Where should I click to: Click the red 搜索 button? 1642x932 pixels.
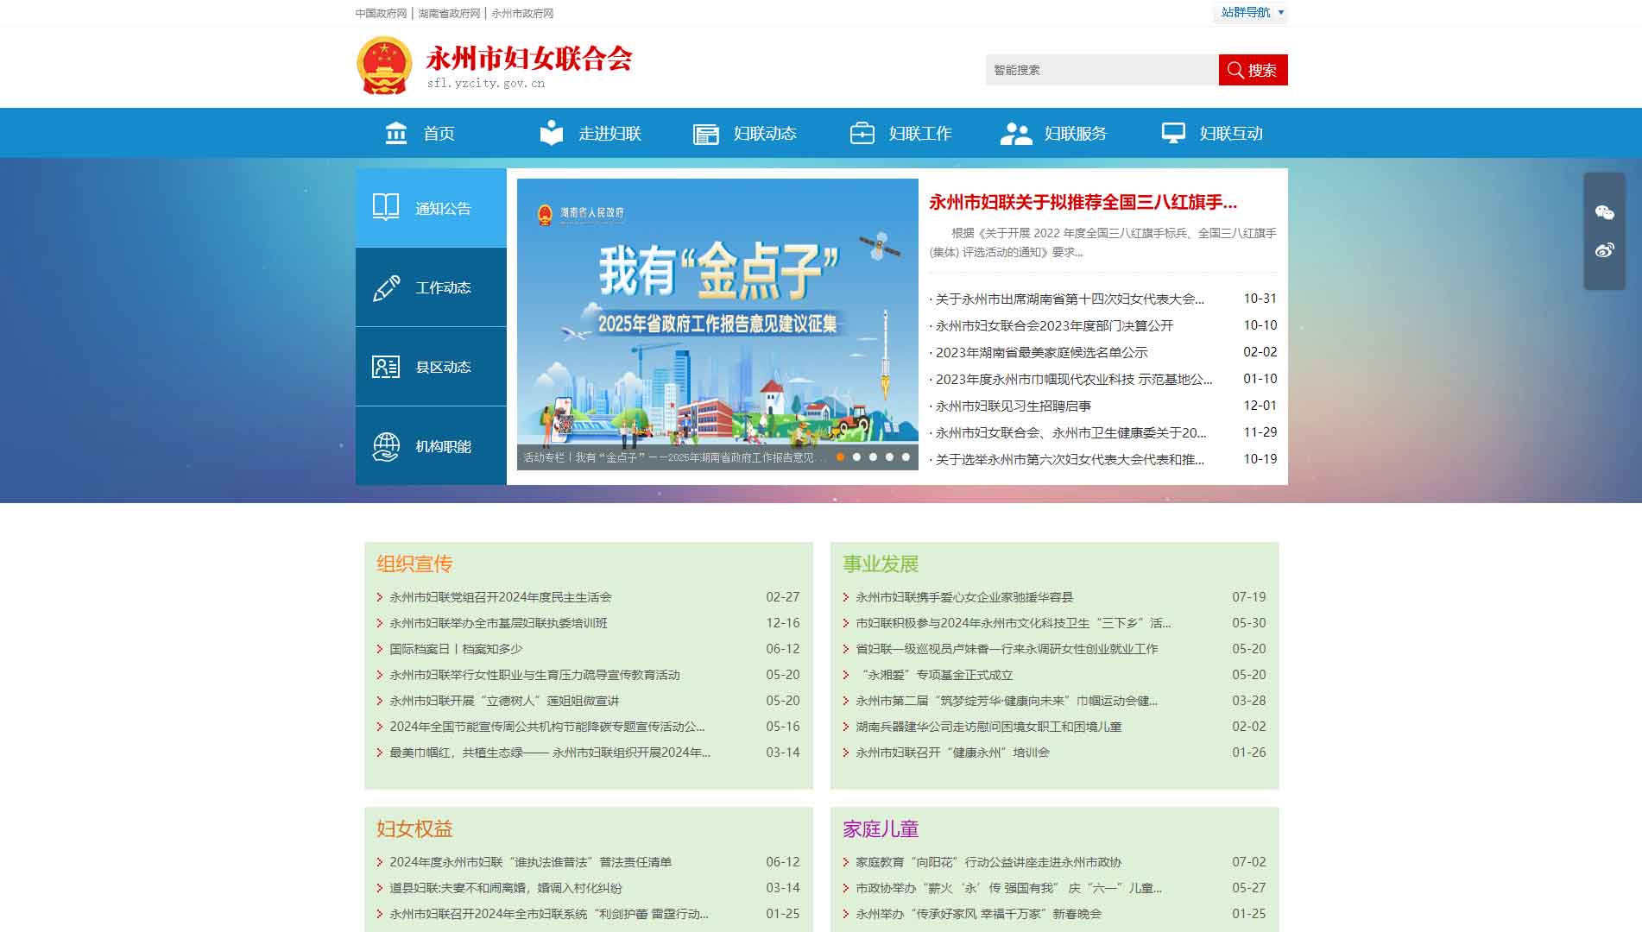pos(1253,70)
